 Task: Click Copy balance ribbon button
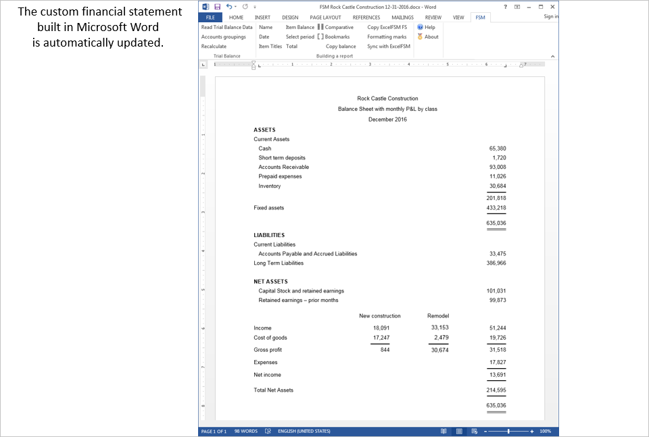pos(341,47)
